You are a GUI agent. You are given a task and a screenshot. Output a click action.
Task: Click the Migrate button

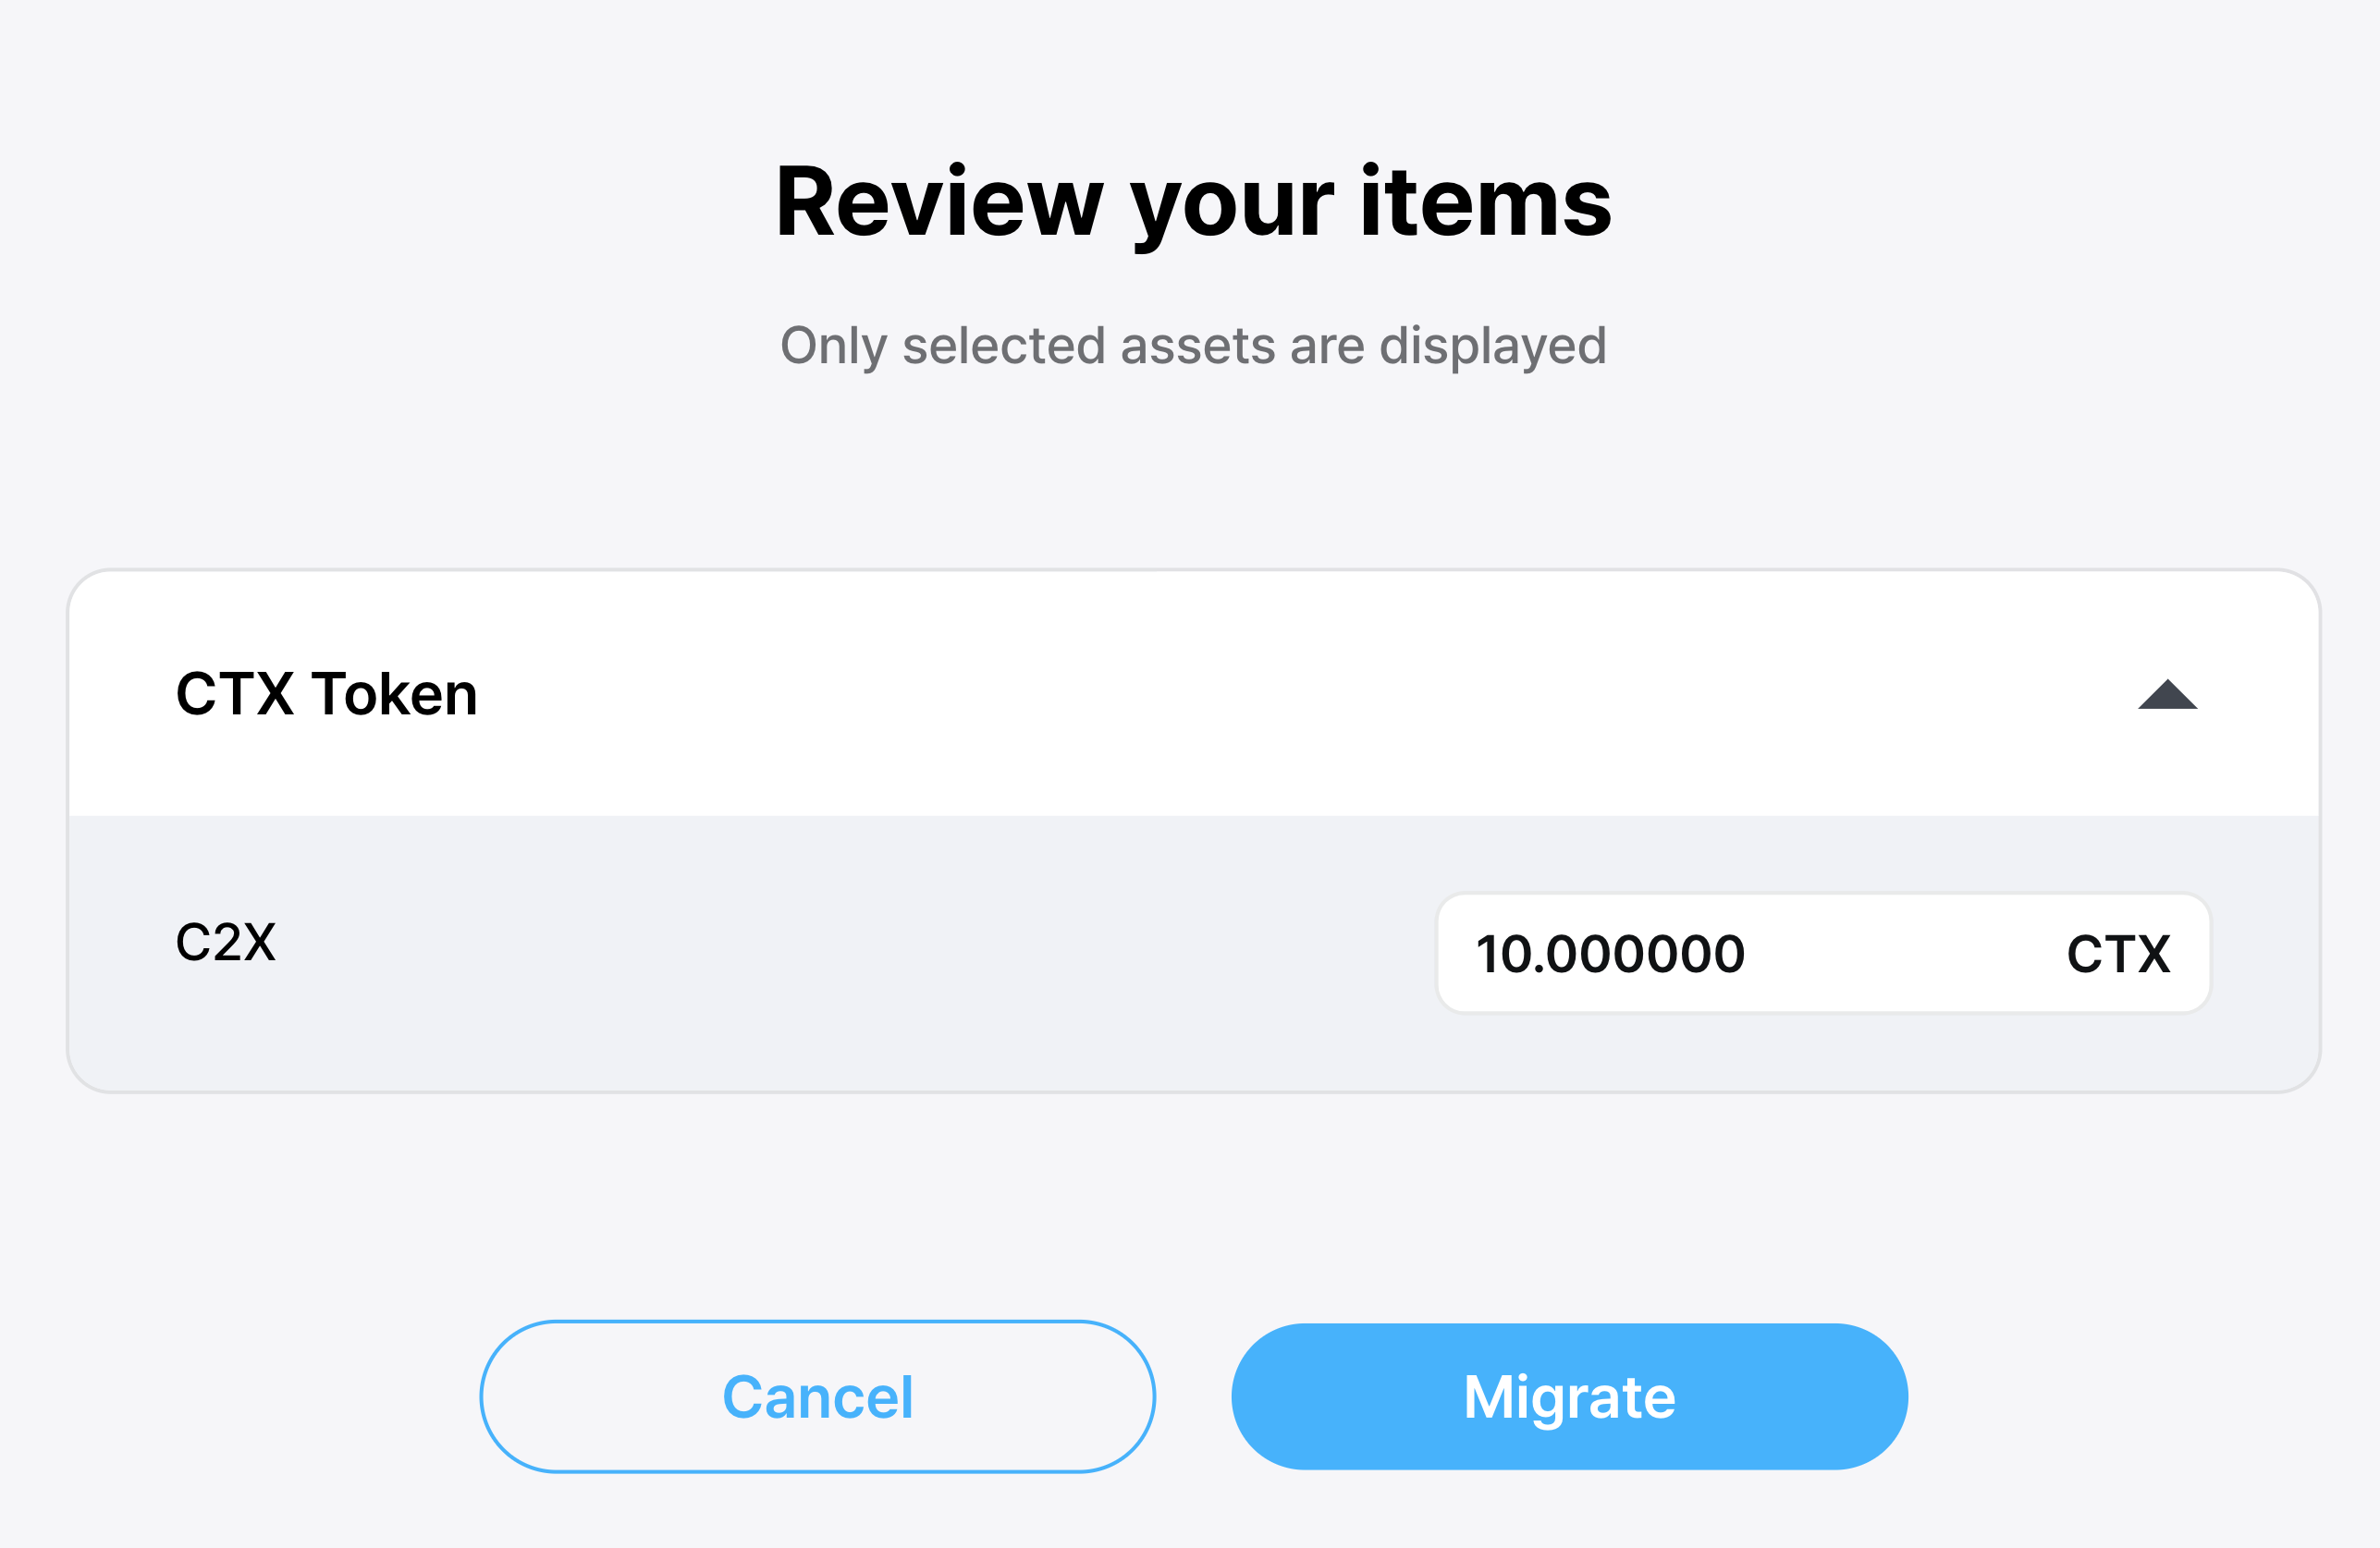coord(1569,1396)
